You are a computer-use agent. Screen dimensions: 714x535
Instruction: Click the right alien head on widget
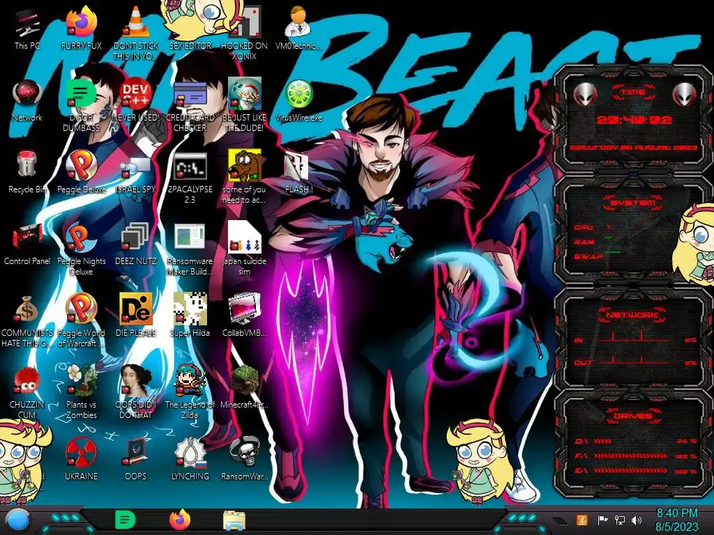tap(684, 95)
